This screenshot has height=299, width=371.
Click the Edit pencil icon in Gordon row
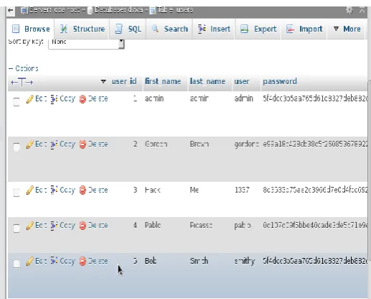click(30, 144)
